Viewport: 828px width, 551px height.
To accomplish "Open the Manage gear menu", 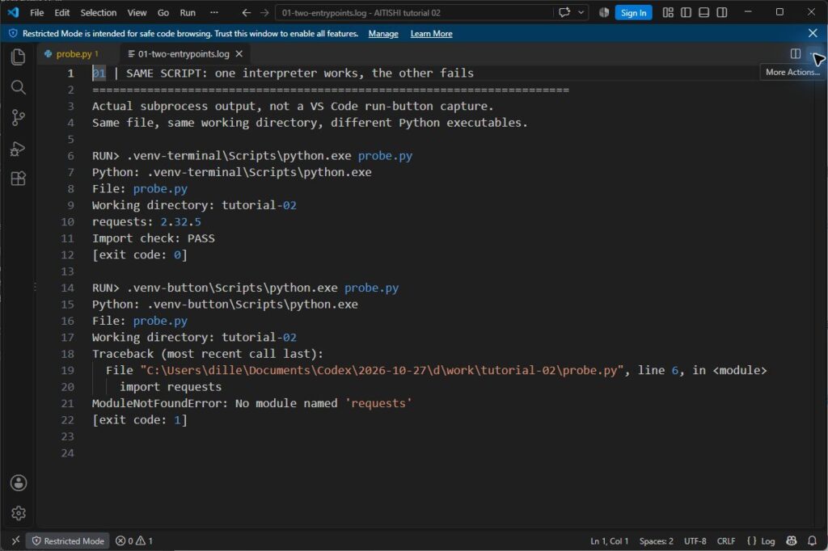I will (18, 512).
